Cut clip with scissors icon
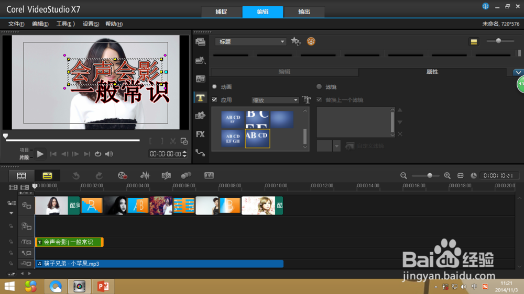524x294 pixels. click(x=173, y=141)
